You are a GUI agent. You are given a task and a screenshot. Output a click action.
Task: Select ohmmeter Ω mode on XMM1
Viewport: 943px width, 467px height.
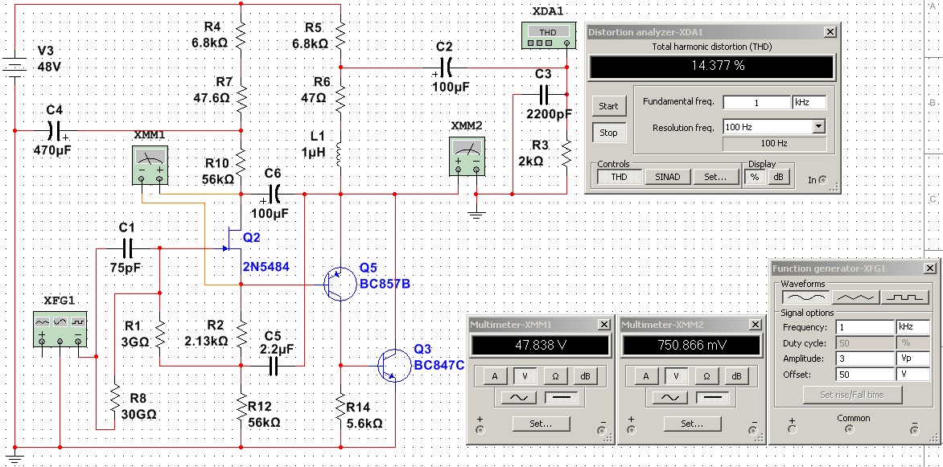point(556,376)
